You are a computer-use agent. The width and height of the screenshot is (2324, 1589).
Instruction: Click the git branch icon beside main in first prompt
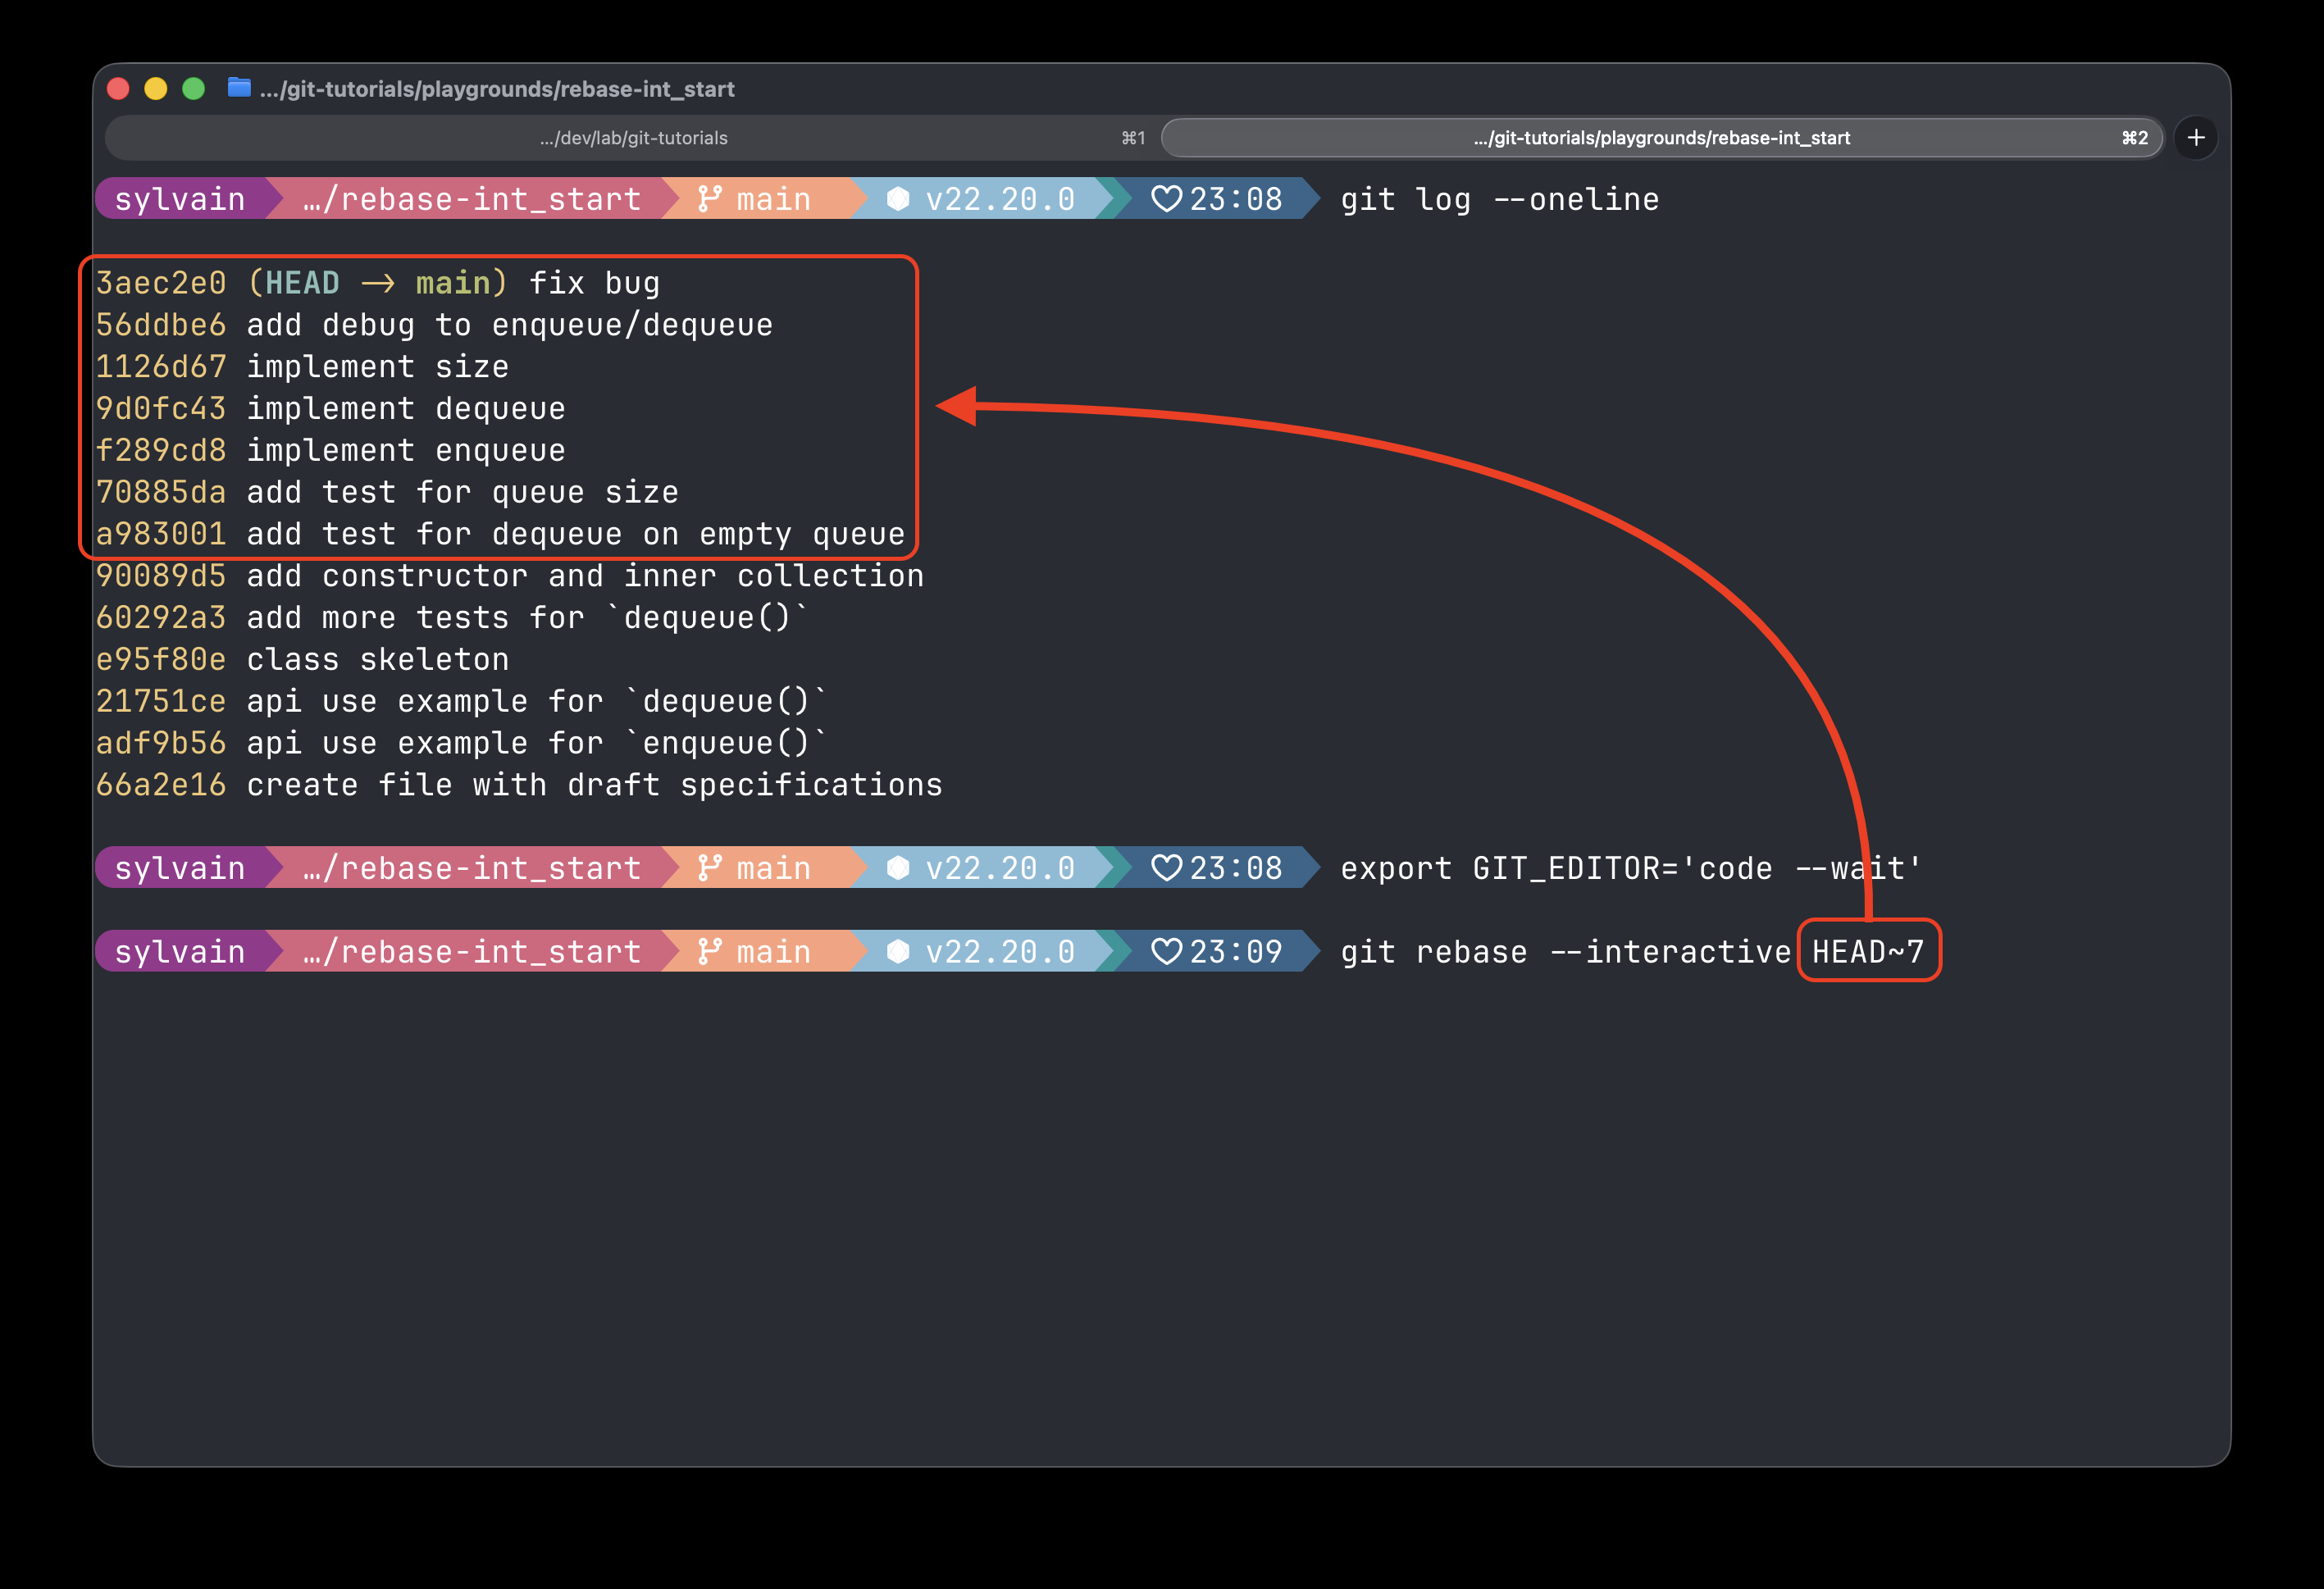click(709, 199)
